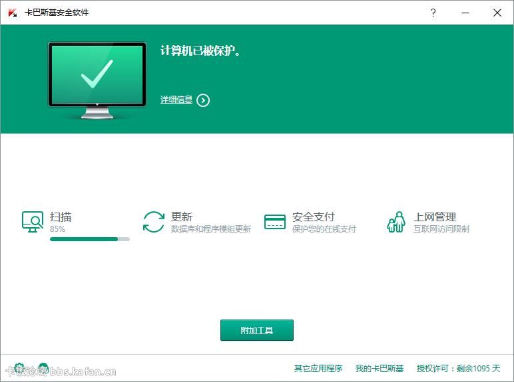Click the 85% scan percentage text

(57, 229)
